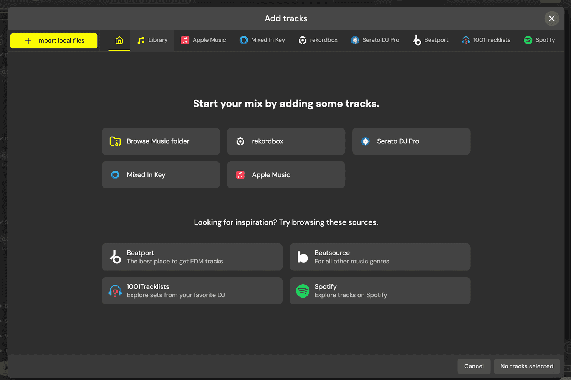Screen dimensions: 571x380
Task: Open the Apple Music tab
Action: [204, 40]
